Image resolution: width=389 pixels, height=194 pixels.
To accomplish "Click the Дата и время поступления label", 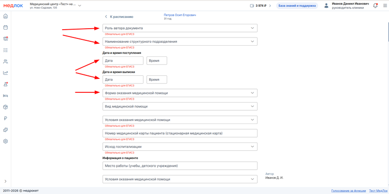I will pos(122,53).
